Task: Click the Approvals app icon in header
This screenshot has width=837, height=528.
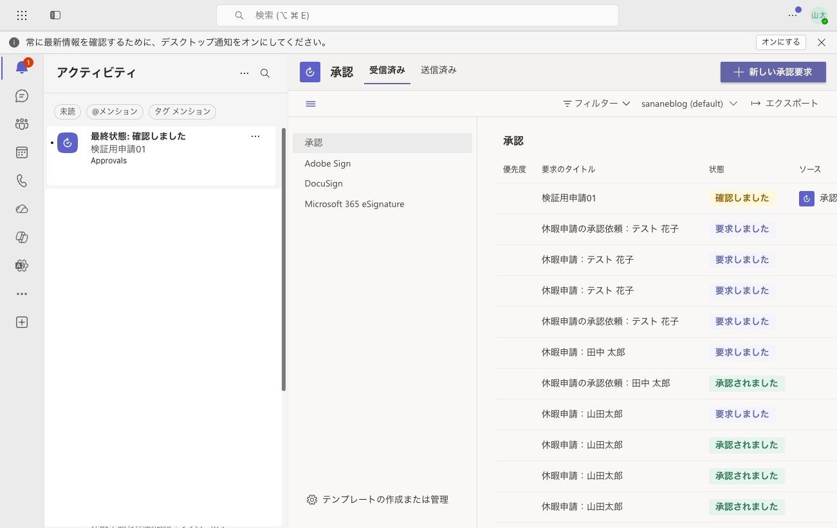Action: pos(310,72)
